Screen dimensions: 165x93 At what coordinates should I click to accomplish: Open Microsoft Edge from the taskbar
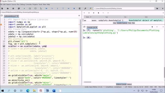[x=28, y=91]
